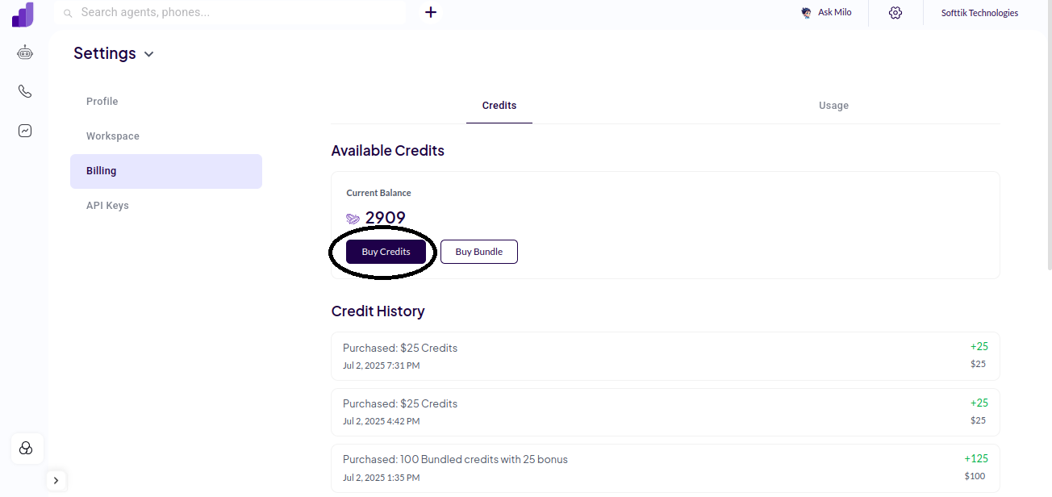The height and width of the screenshot is (497, 1052).
Task: Select the credits icon at sidebar bottom
Action: click(27, 449)
